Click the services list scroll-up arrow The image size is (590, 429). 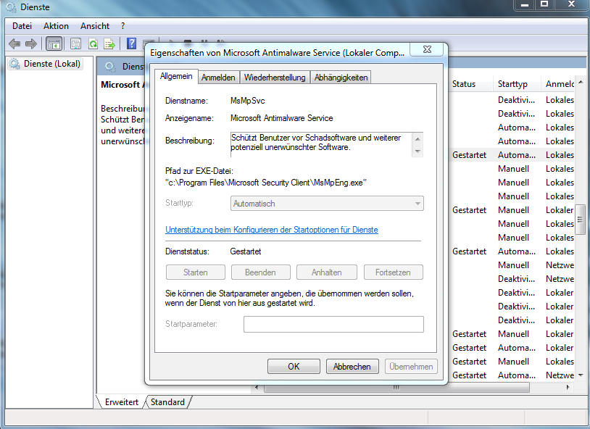click(x=581, y=82)
